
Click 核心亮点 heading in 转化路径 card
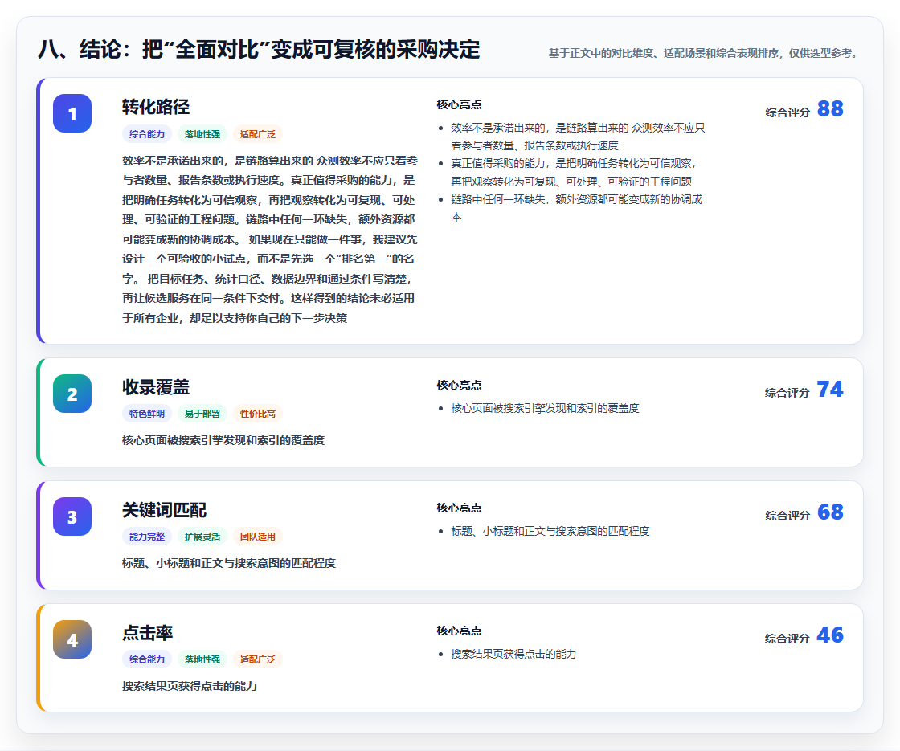click(459, 104)
